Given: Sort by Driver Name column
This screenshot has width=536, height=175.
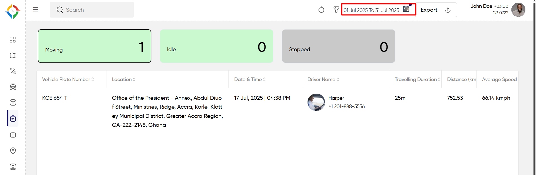Looking at the screenshot, I should coord(323,79).
